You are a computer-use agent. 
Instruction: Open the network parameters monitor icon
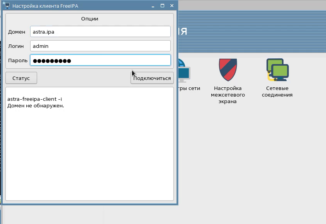pyautogui.click(x=184, y=71)
